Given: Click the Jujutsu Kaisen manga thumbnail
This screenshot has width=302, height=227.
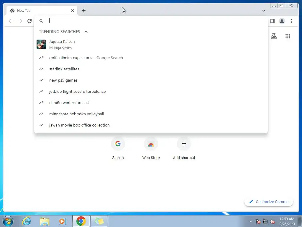Looking at the screenshot, I should pos(41,44).
